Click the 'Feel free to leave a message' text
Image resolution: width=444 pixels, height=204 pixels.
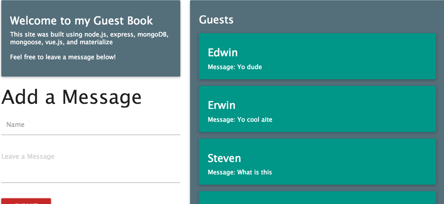pos(63,57)
